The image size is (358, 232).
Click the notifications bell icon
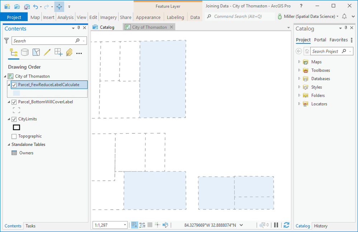pos(344,16)
